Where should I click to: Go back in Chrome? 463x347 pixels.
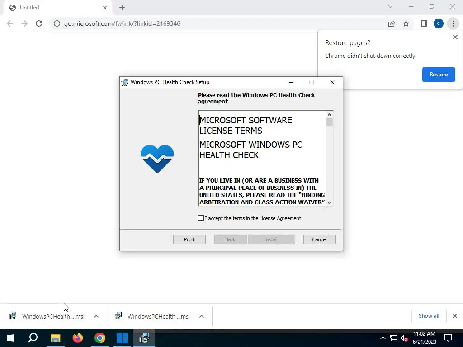pyautogui.click(x=10, y=23)
